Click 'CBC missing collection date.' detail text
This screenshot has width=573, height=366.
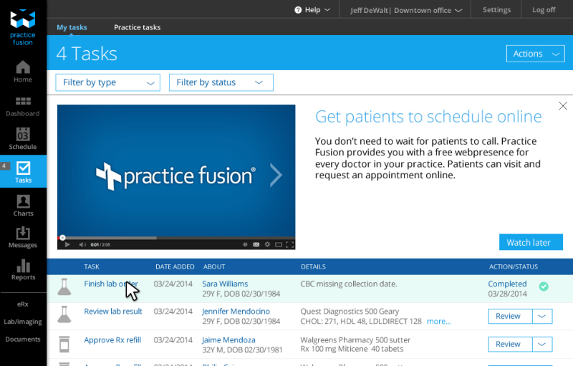coord(349,284)
